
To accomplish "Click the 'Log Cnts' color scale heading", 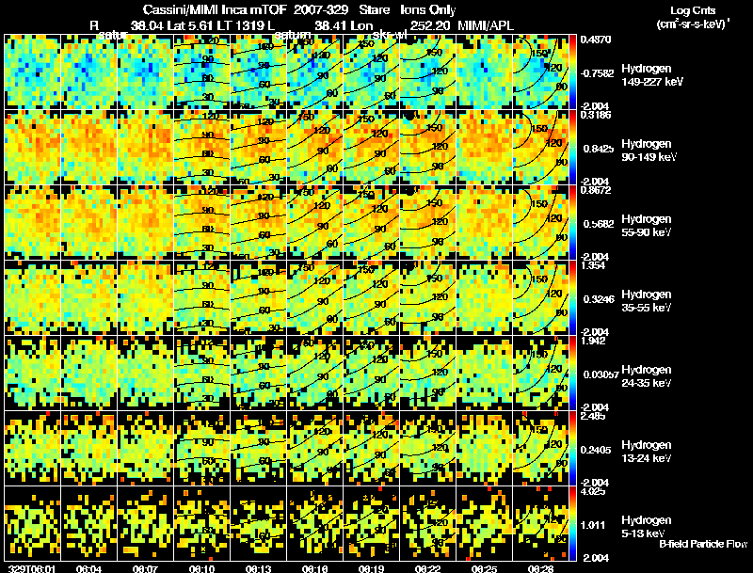I will 693,10.
